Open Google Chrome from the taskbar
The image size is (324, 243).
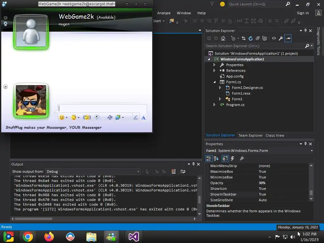[x=28, y=237]
